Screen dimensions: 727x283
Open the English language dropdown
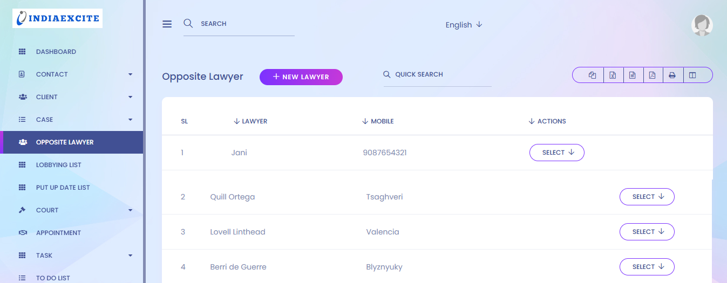click(464, 25)
